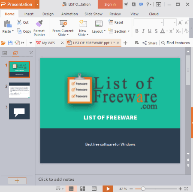This screenshot has height=192, width=193.
Task: Open the font size combo box
Action: click(x=170, y=22)
